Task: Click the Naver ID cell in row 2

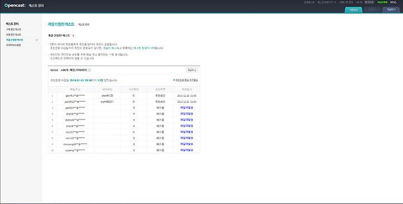Action: point(107,102)
